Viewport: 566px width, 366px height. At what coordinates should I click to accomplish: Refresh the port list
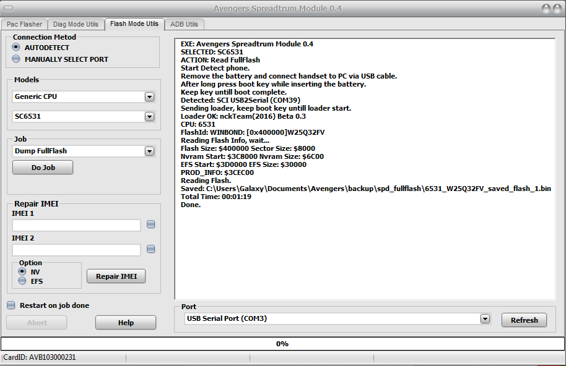524,320
